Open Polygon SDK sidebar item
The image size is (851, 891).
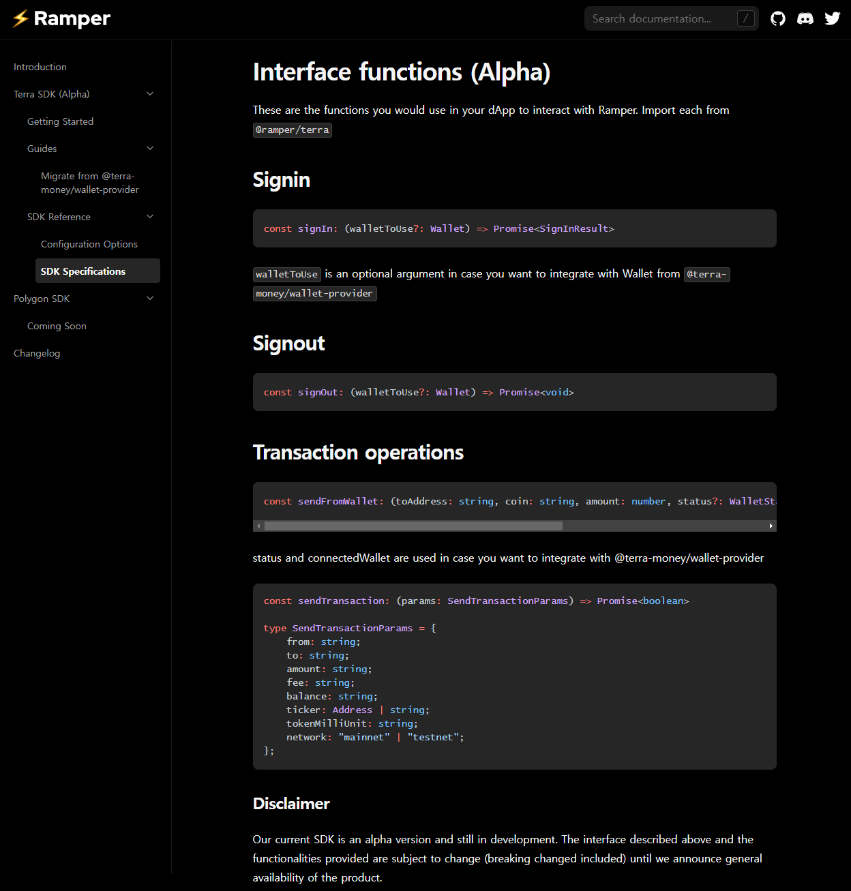42,299
